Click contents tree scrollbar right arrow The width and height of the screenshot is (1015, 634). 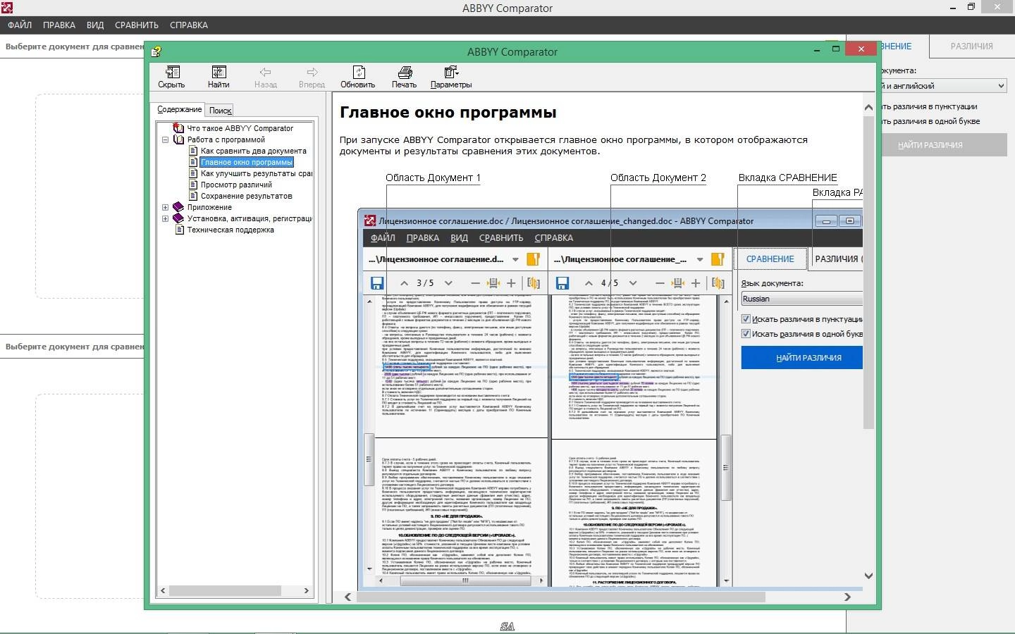tap(307, 590)
